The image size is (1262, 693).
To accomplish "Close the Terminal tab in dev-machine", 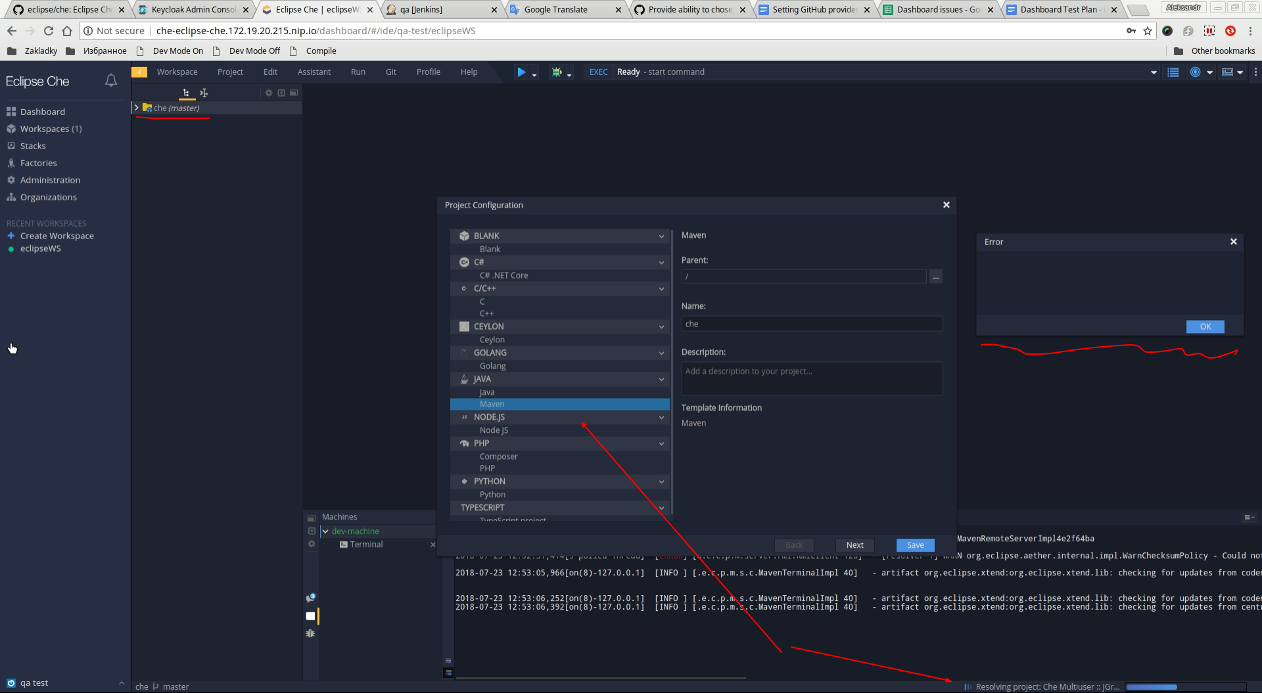I will (432, 545).
